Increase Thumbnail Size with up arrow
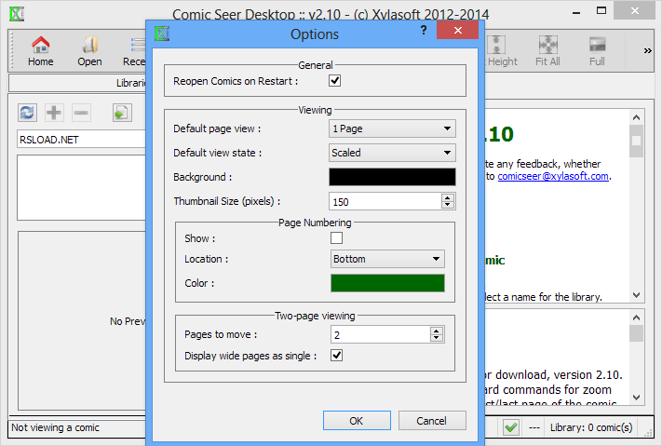Image resolution: width=662 pixels, height=446 pixels. pos(448,197)
